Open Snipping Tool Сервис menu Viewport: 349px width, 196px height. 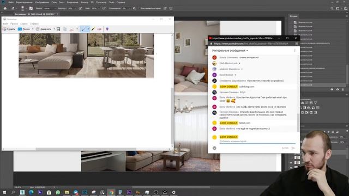24,23
